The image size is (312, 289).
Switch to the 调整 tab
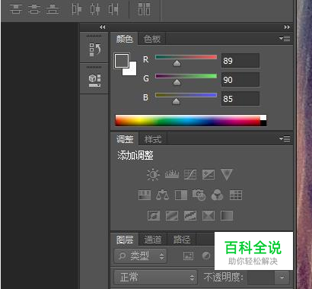(x=125, y=139)
